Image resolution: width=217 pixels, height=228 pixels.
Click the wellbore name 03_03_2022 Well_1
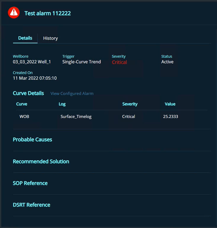point(32,62)
